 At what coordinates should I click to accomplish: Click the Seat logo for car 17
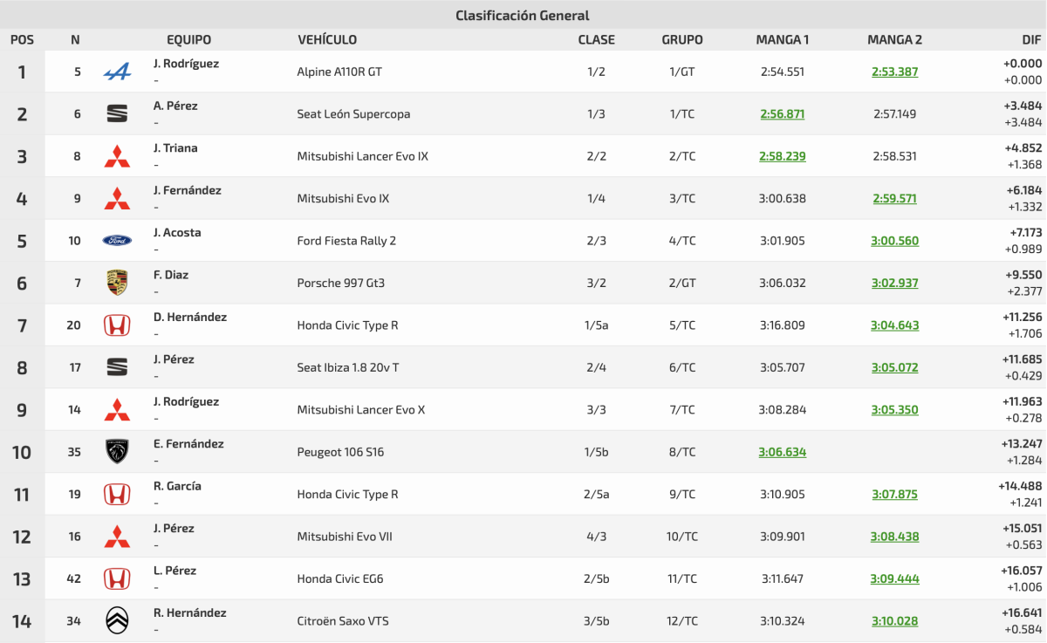pos(117,367)
